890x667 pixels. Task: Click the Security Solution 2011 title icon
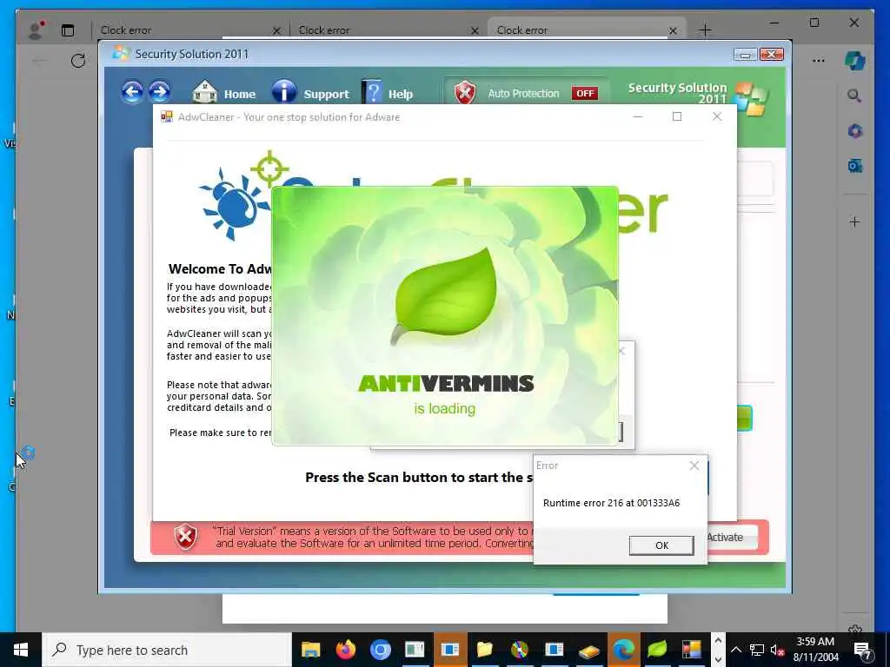click(x=120, y=54)
